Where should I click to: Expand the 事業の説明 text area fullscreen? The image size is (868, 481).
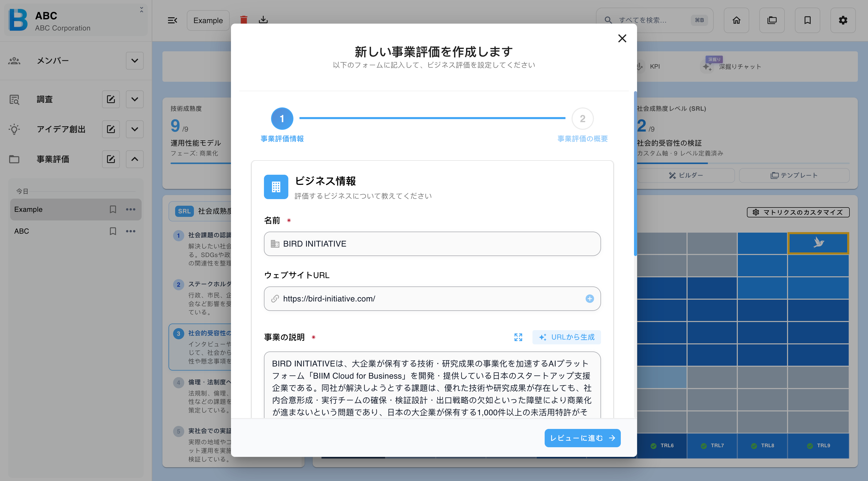[518, 337]
